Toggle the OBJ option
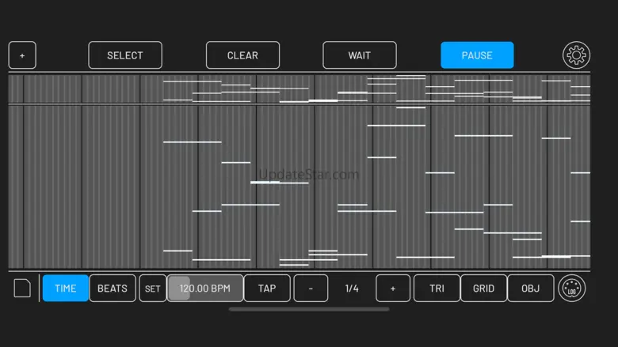Viewport: 618px width, 347px height. [x=531, y=289]
